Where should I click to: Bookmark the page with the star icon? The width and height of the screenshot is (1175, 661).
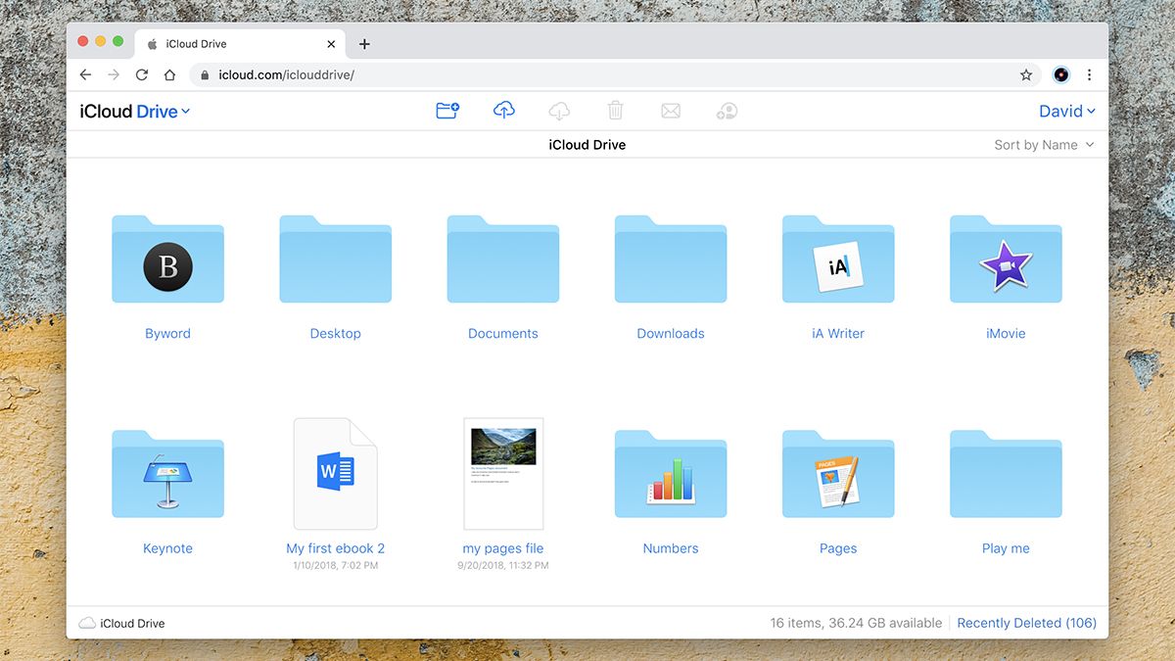[1025, 74]
